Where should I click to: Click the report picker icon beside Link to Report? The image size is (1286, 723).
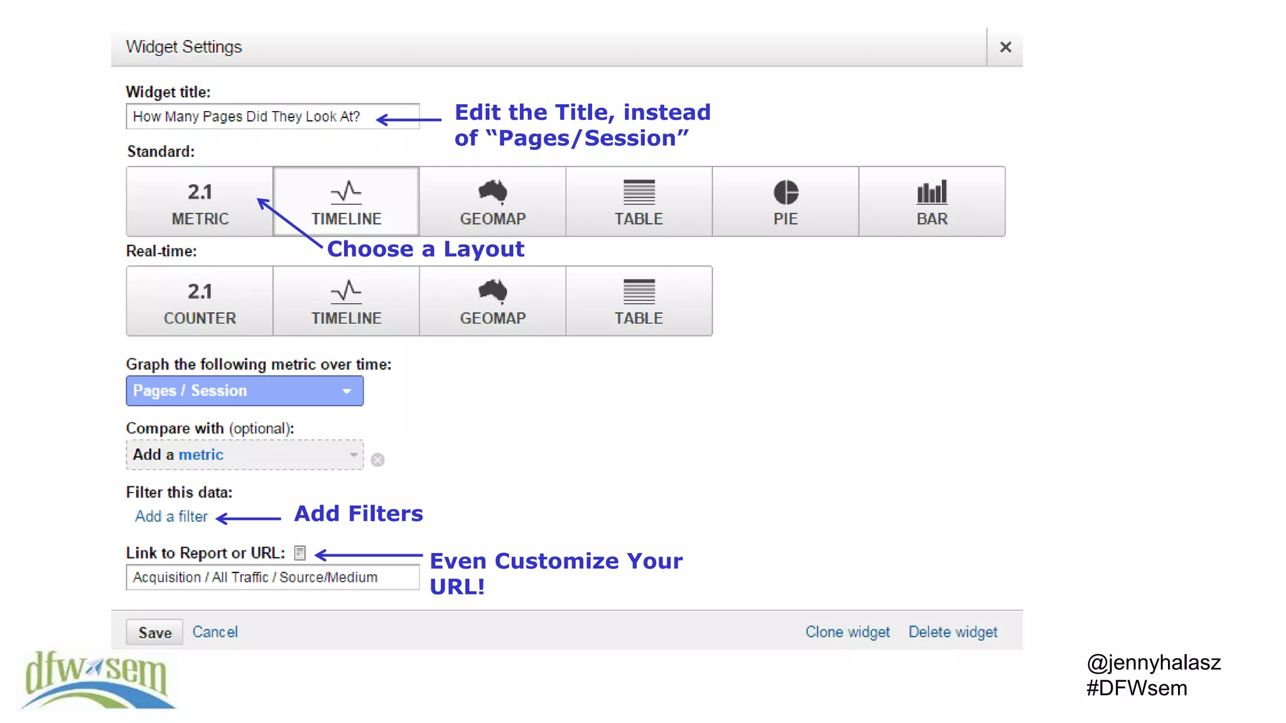click(300, 553)
